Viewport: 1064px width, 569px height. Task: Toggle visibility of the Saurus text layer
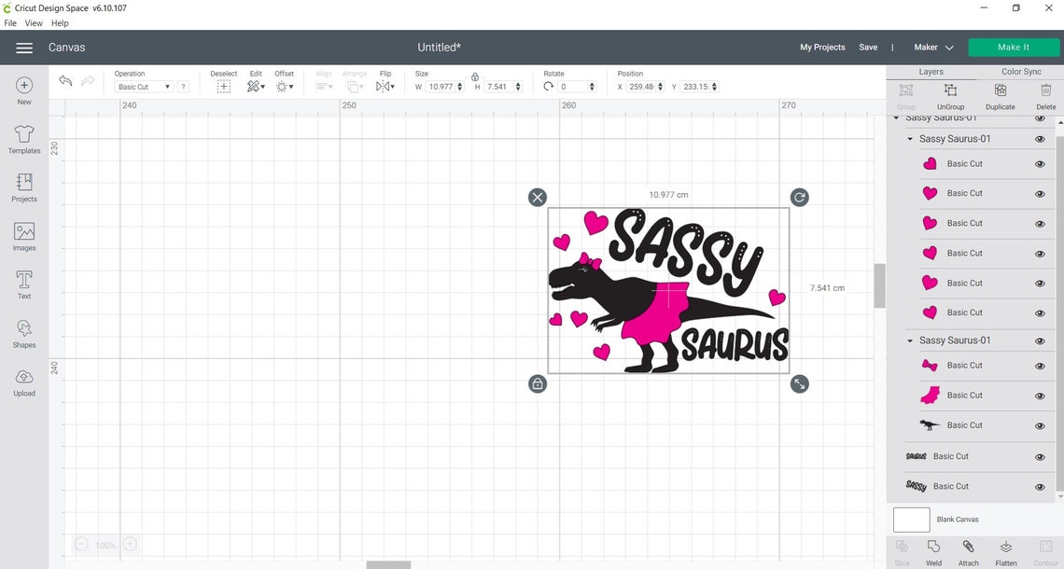(x=1040, y=456)
